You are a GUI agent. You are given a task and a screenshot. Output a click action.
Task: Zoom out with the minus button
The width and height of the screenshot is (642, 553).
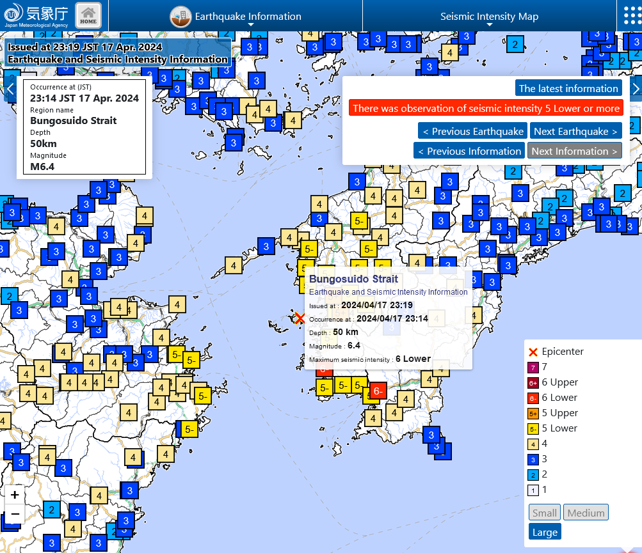[15, 514]
